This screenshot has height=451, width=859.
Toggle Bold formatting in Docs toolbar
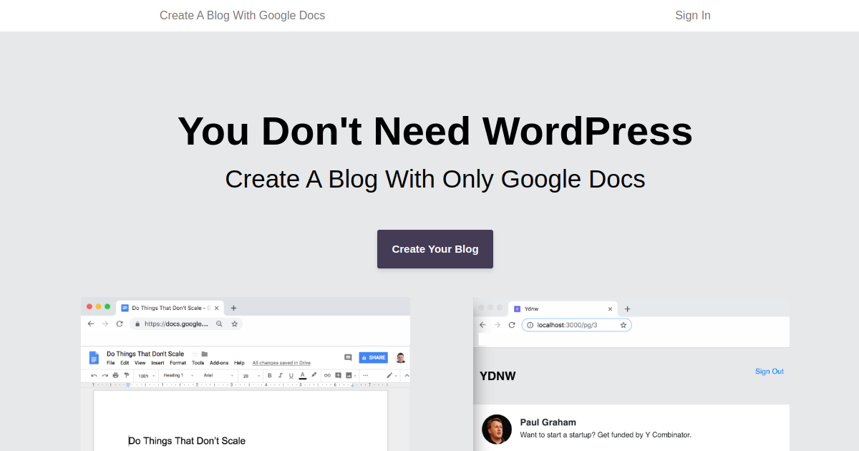pyautogui.click(x=270, y=375)
